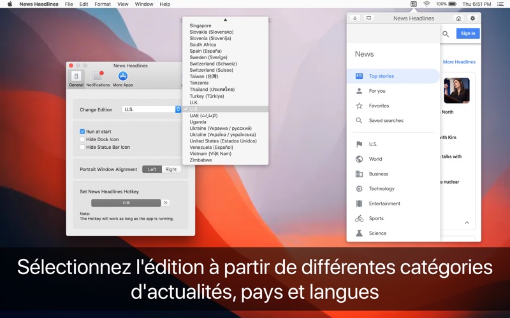The width and height of the screenshot is (510, 318).
Task: Open the View menu
Action: (x=122, y=4)
